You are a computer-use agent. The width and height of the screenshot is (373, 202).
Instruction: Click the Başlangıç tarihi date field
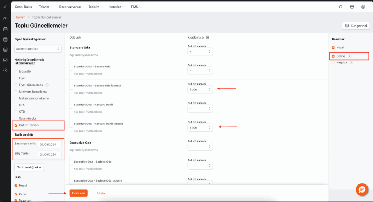49,144
